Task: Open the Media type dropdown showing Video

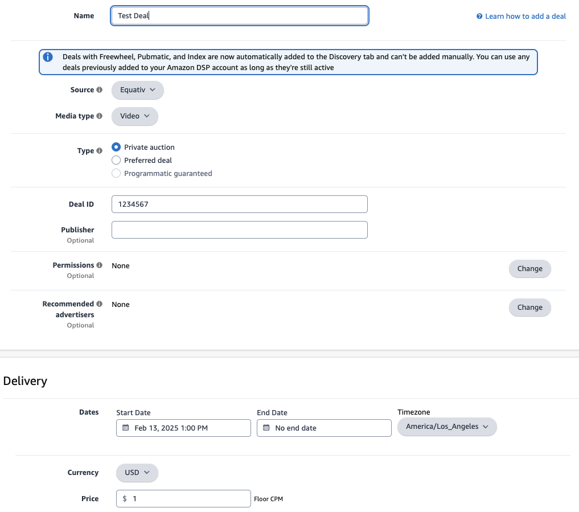Action: [x=135, y=116]
